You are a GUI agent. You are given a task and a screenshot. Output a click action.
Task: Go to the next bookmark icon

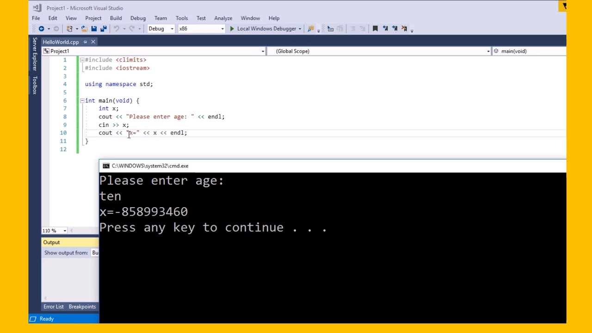point(395,29)
